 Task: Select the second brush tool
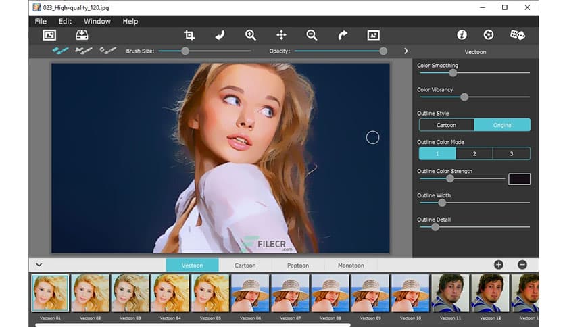[x=84, y=51]
